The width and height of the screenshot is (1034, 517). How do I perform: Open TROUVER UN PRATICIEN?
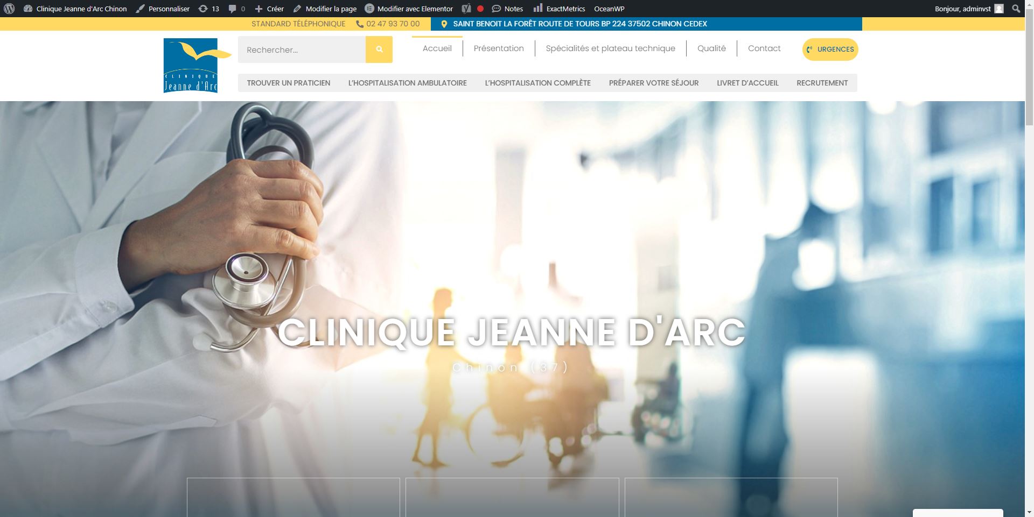[289, 83]
